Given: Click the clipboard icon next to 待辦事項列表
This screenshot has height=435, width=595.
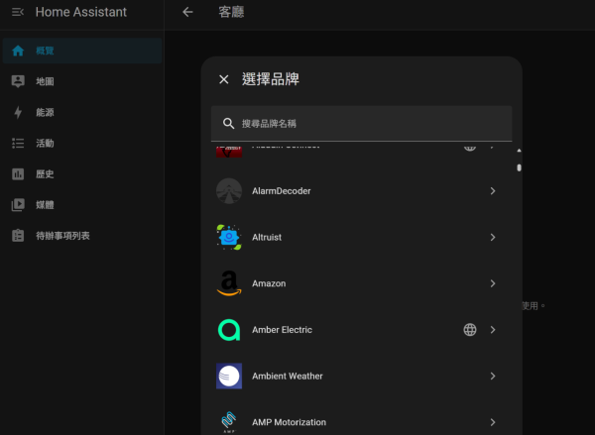Looking at the screenshot, I should coord(18,236).
